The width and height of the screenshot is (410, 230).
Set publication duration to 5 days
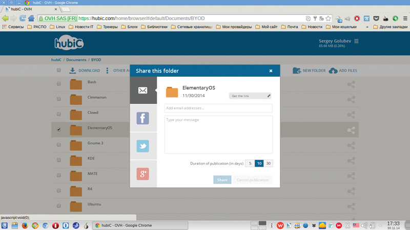pos(250,164)
